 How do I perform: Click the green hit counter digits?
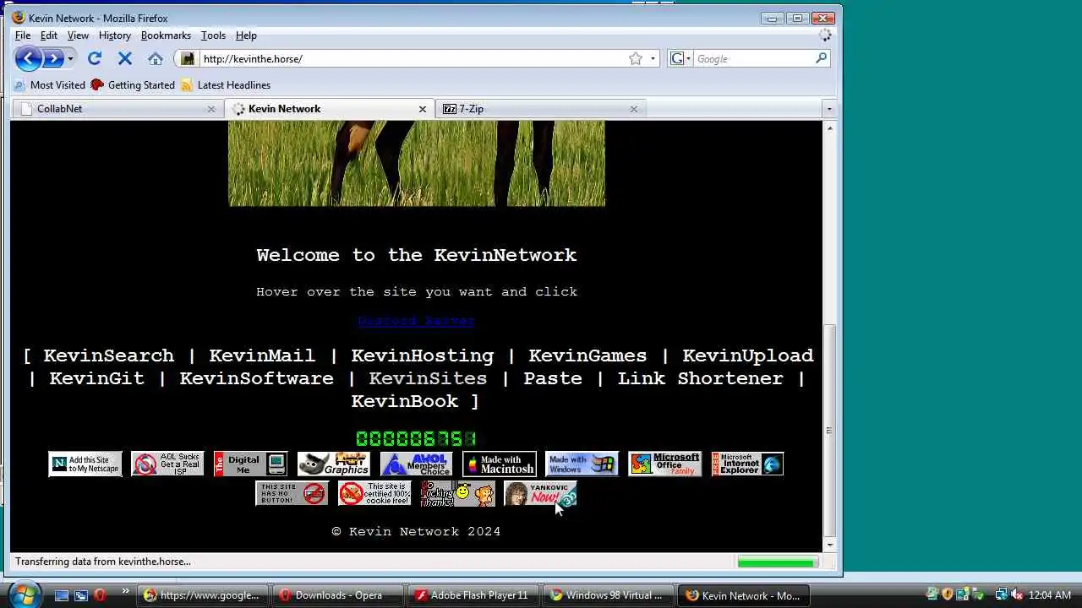point(417,439)
